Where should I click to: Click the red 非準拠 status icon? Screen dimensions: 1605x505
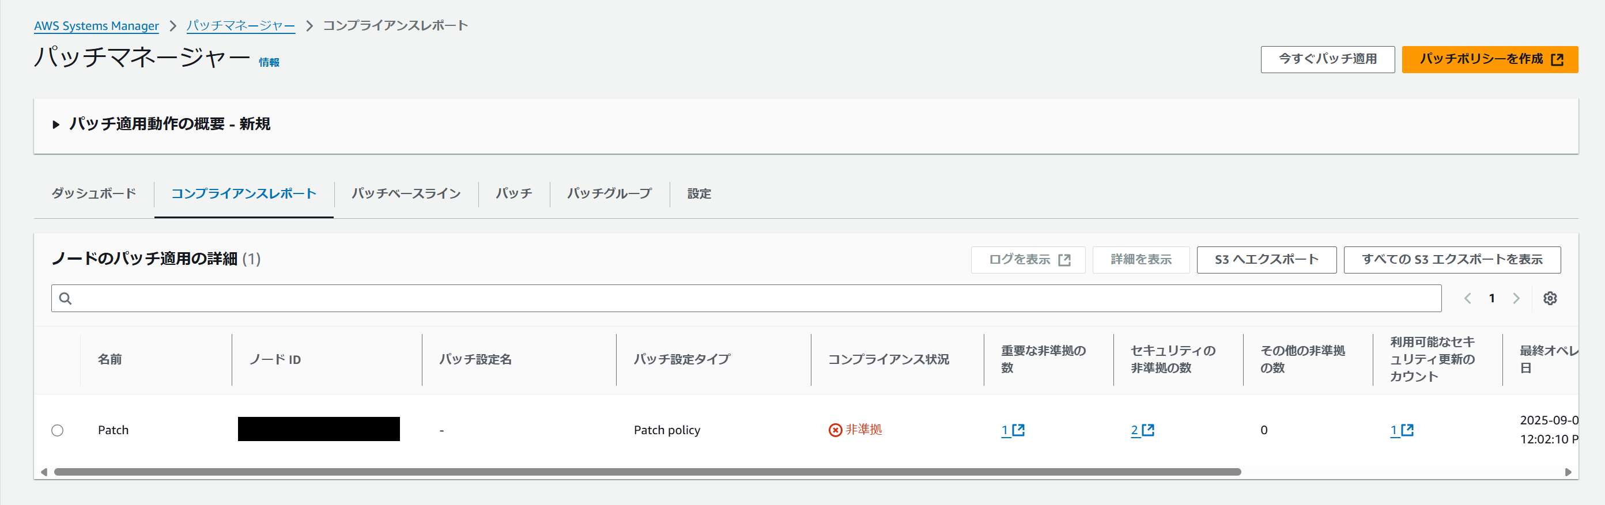click(835, 430)
